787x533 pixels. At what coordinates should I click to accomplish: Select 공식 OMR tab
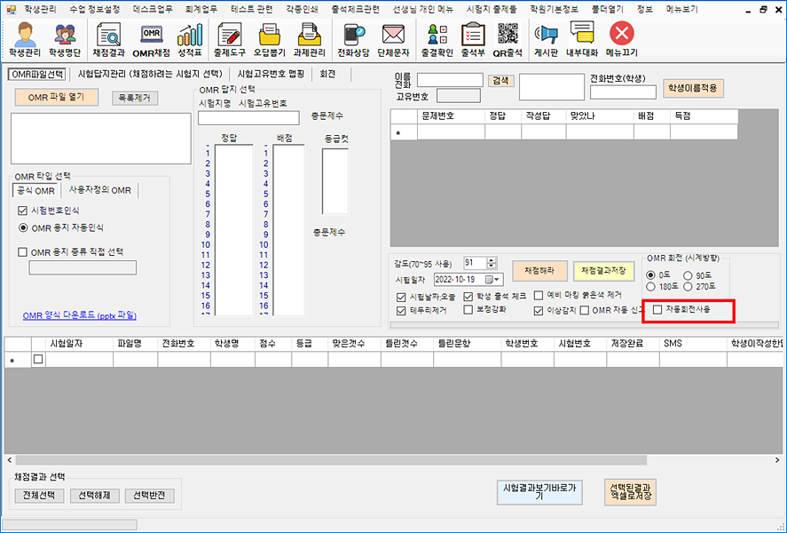point(35,191)
